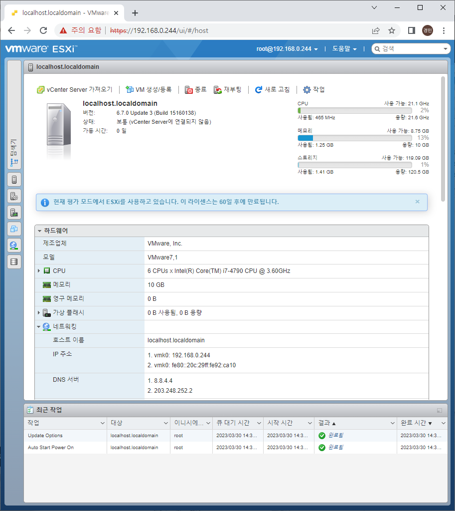Image resolution: width=455 pixels, height=511 pixels.
Task: Click VM 생성/등록 toolbar button
Action: point(149,90)
